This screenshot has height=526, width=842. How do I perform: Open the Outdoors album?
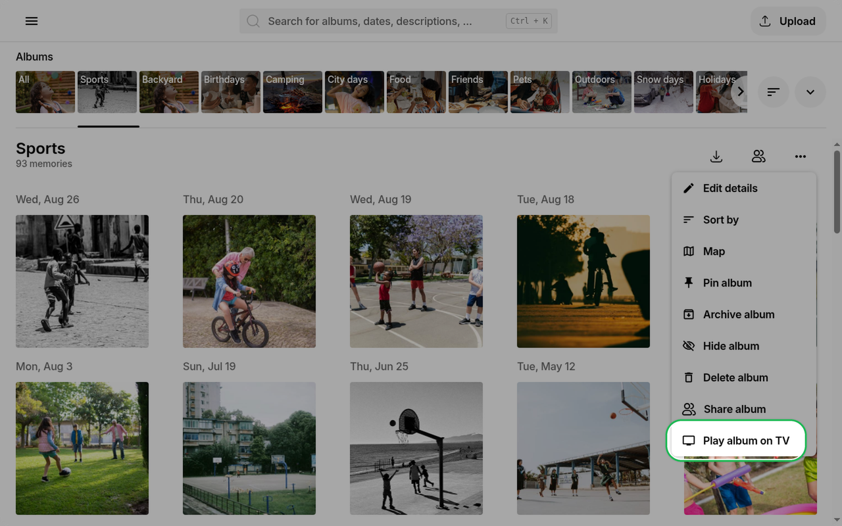pyautogui.click(x=602, y=92)
